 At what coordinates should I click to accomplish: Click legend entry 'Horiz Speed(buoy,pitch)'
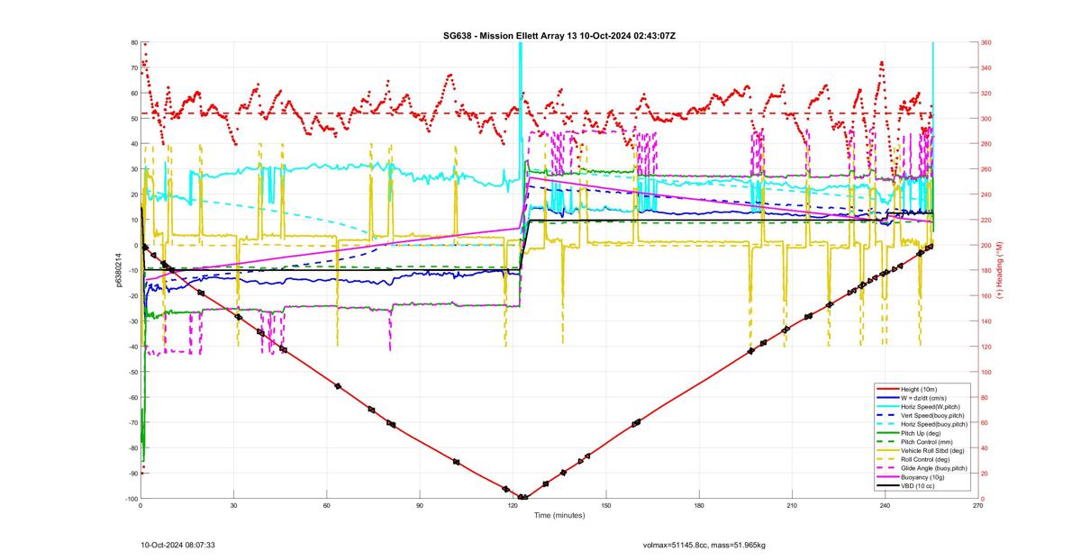click(x=934, y=423)
